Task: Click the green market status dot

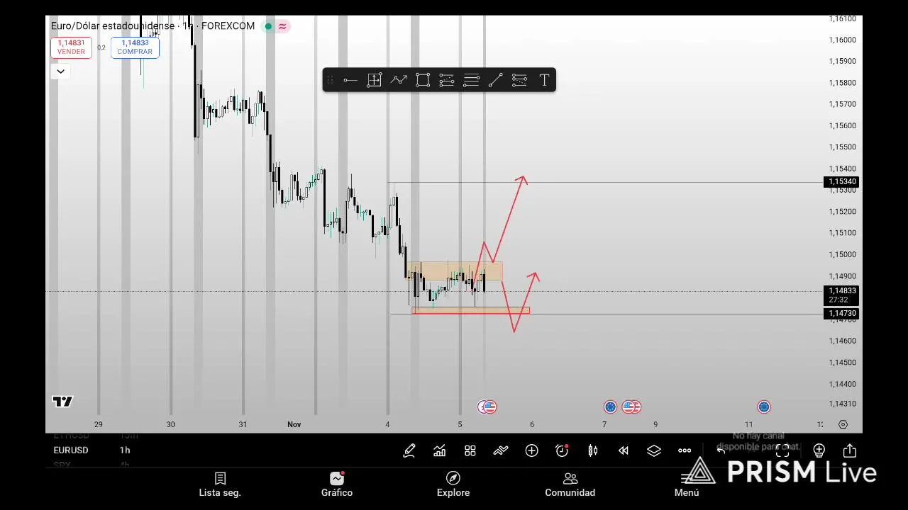Action: pos(268,26)
